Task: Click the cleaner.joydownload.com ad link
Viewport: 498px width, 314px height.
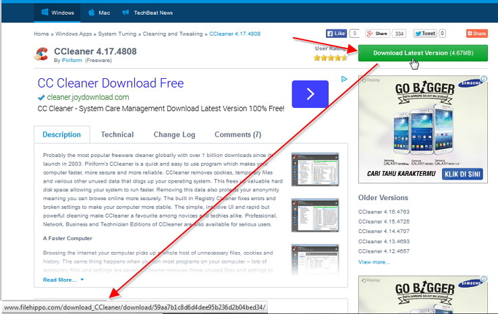Action: 88,97
